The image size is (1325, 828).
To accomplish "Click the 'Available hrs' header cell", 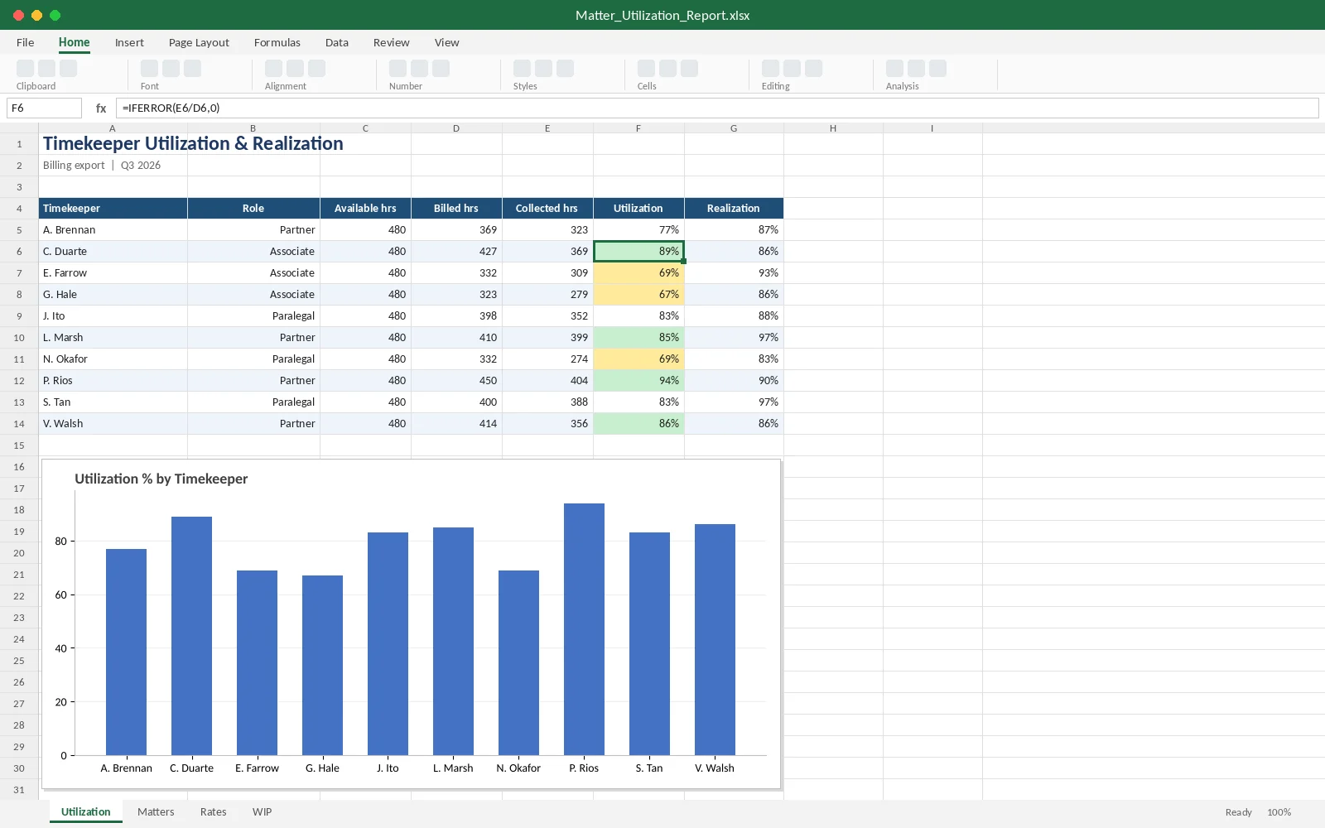I will 365,209.
